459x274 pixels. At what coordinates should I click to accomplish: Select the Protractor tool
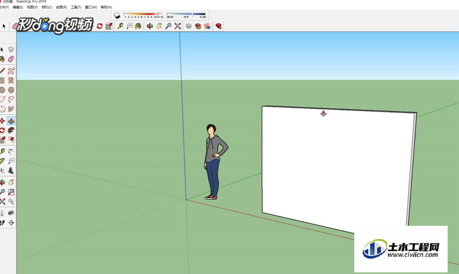(x=2, y=161)
